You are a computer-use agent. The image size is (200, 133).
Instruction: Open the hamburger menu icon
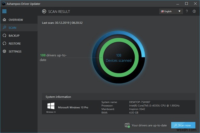(x=4, y=11)
